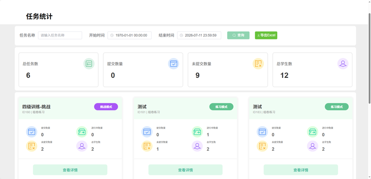Click the ID183 | 组卷练习 subtitle
The height and width of the screenshot is (179, 371).
(264, 112)
